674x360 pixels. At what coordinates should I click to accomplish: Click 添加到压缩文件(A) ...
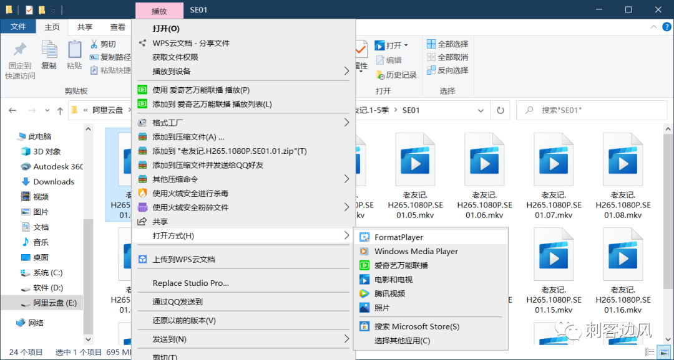(x=243, y=137)
